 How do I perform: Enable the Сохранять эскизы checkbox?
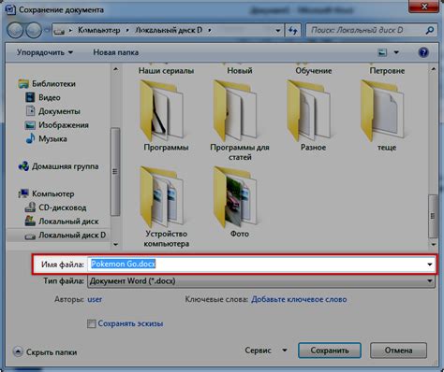pos(91,323)
